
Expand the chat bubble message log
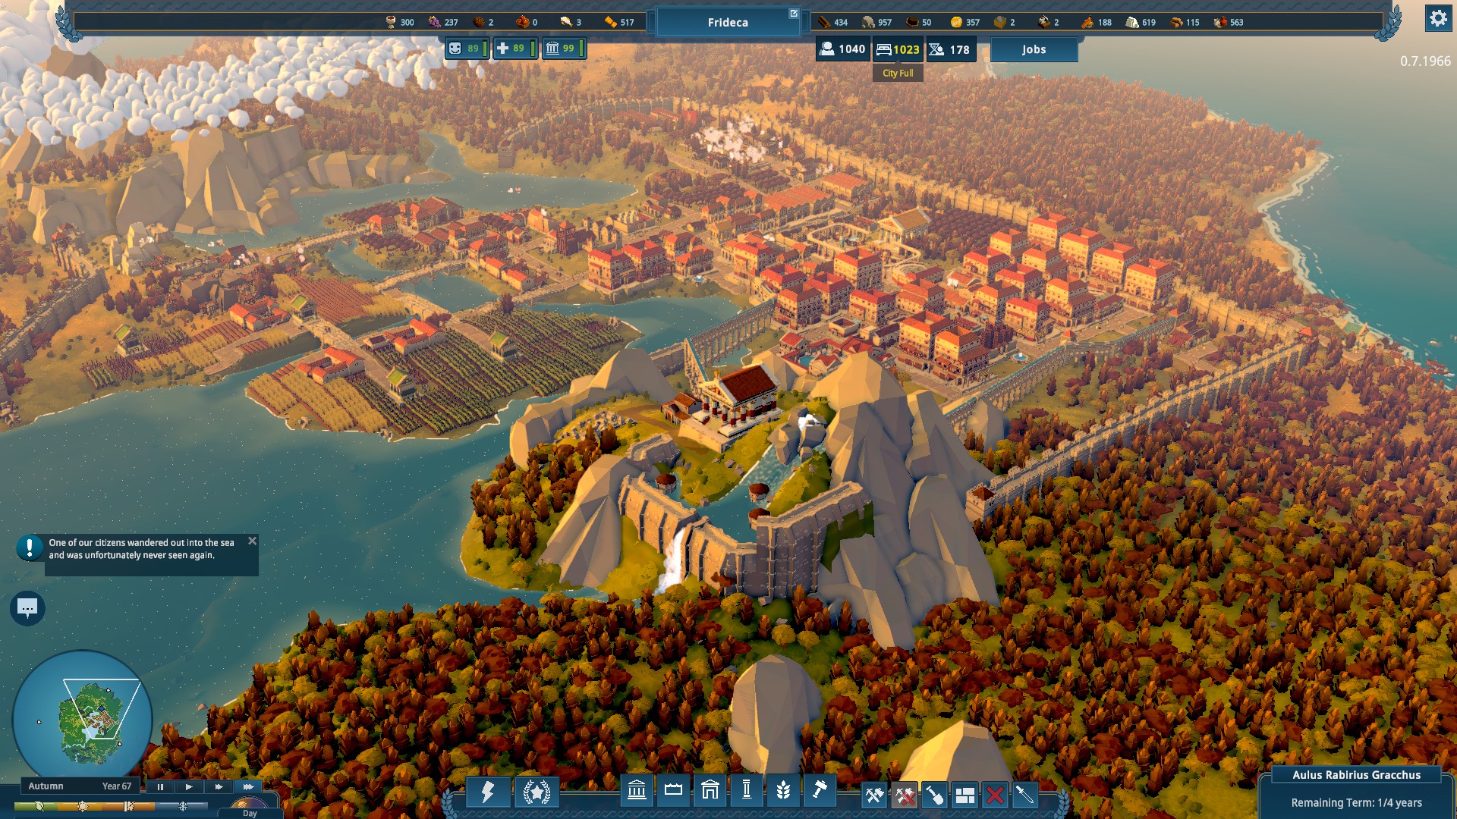tap(27, 608)
